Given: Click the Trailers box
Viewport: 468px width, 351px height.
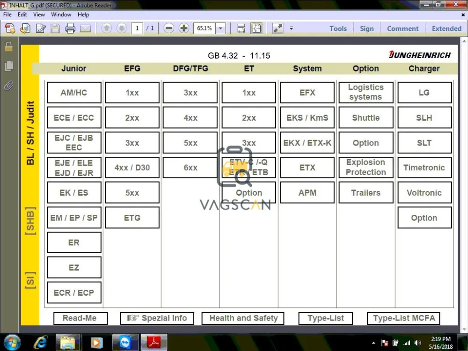Looking at the screenshot, I should click(x=366, y=192).
